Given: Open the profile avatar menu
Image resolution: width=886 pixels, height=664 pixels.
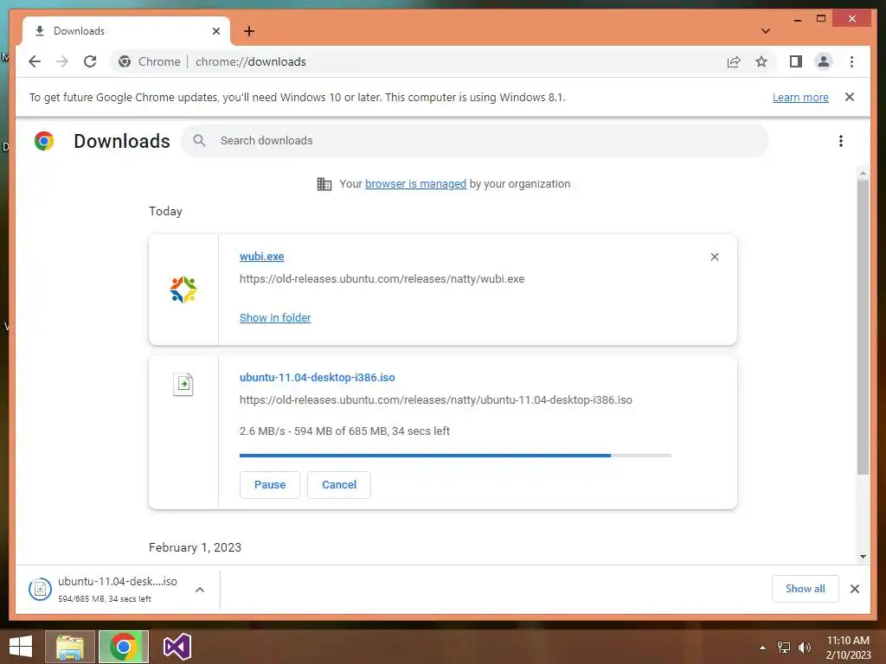Looking at the screenshot, I should tap(824, 61).
